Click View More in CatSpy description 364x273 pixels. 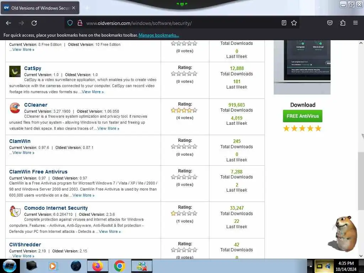tap(93, 92)
